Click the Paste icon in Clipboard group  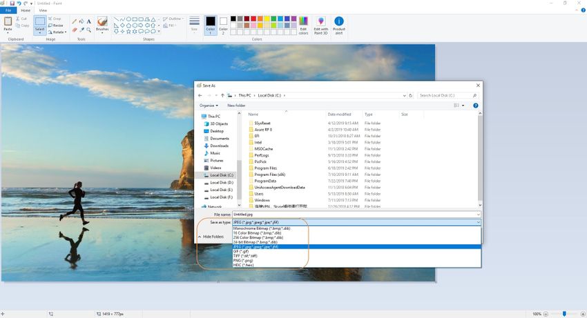pos(8,21)
